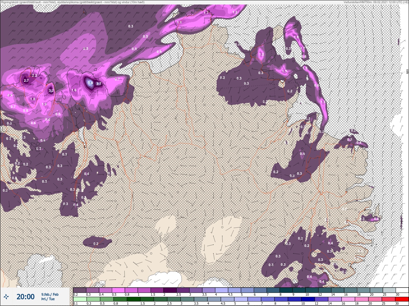
Task: Click the 0.2 label in snow legend
Action: tap(75, 295)
